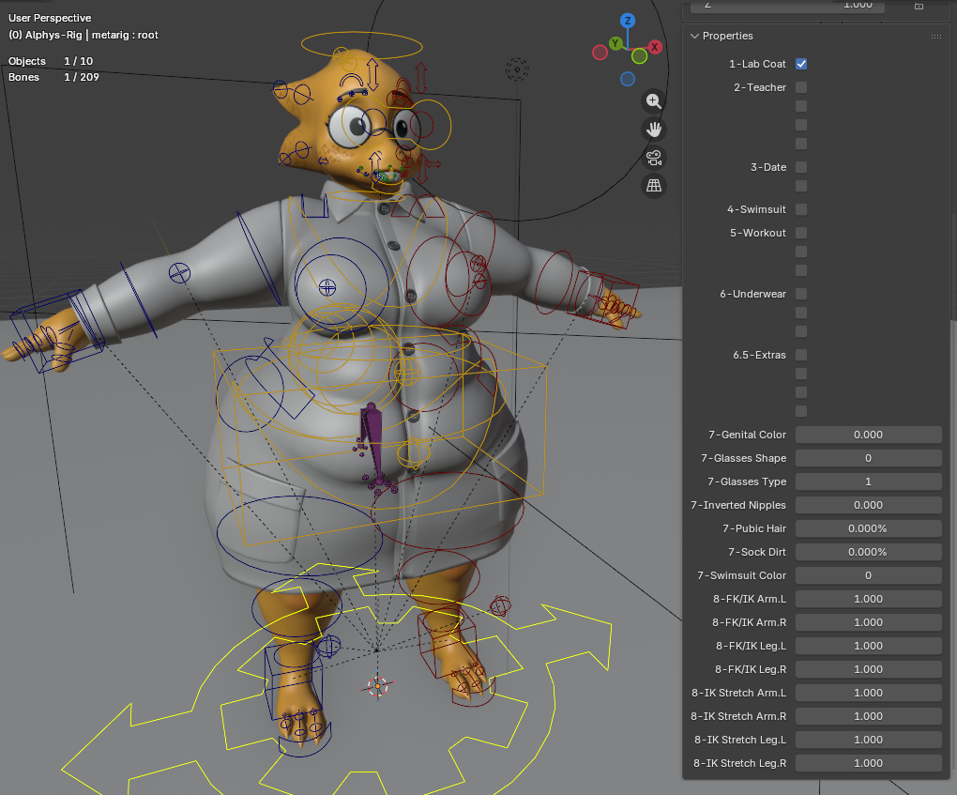Click the 7-Genital Color value slider
Screen dimensions: 957x795
869,435
